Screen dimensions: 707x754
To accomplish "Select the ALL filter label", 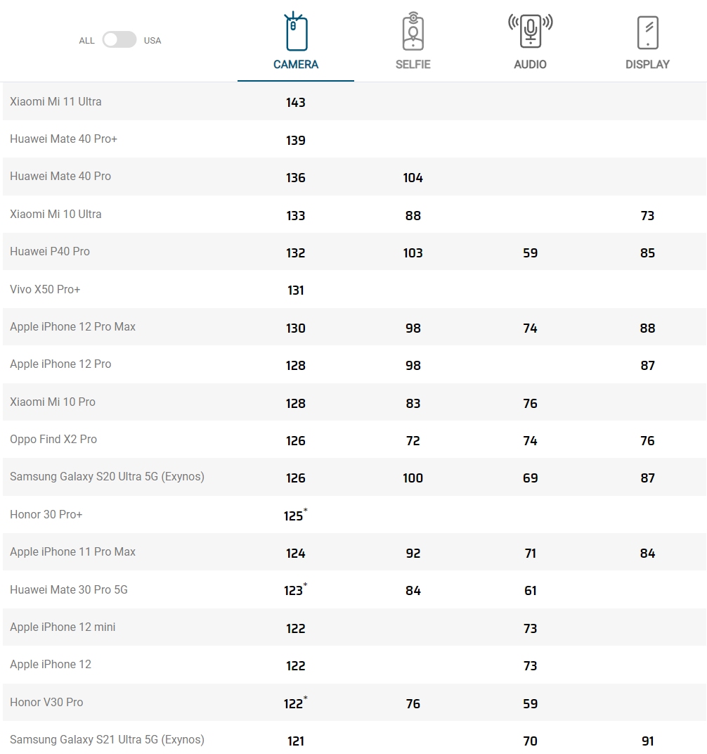I will coord(86,41).
